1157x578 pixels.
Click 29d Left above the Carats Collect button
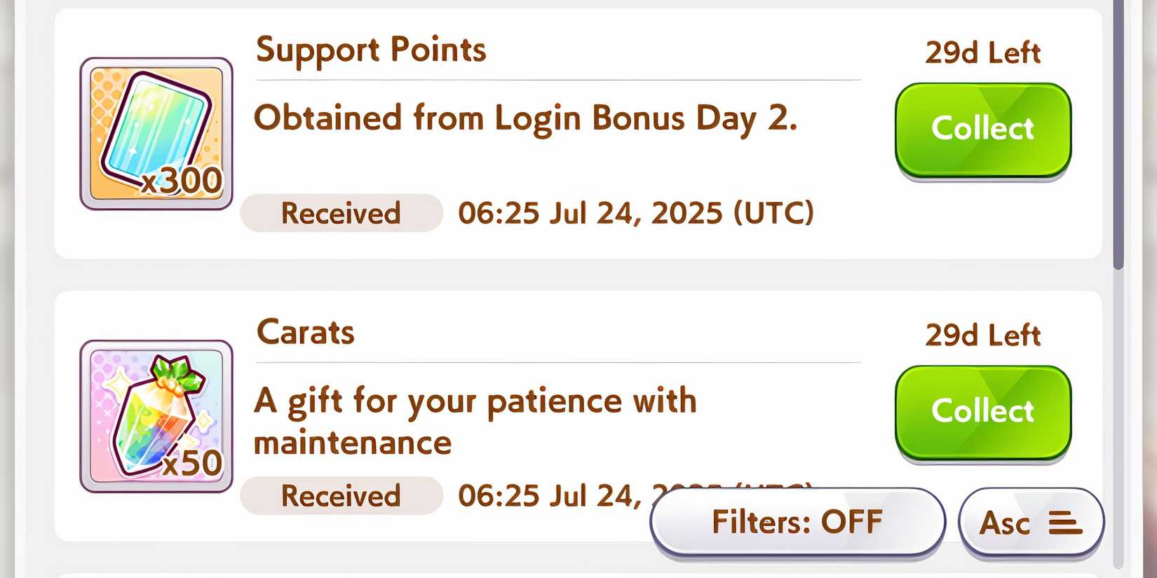[x=982, y=336]
